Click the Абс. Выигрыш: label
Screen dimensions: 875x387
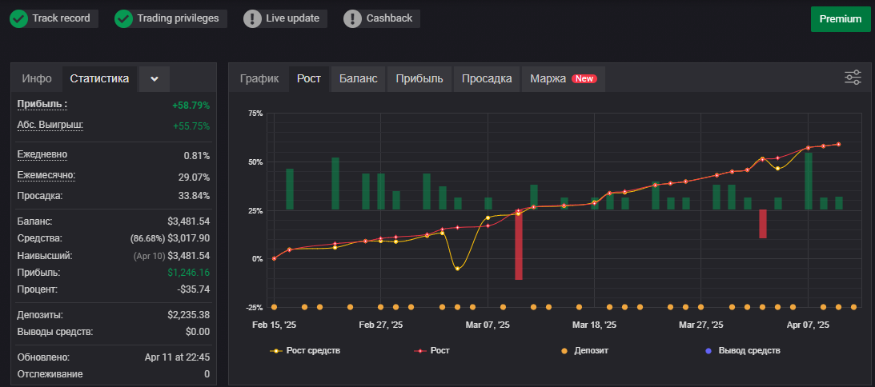(50, 125)
